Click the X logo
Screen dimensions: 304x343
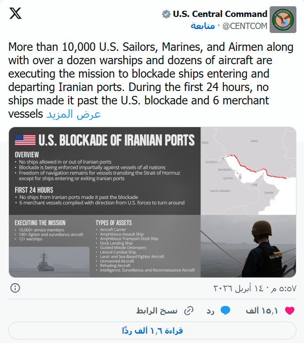15,14
